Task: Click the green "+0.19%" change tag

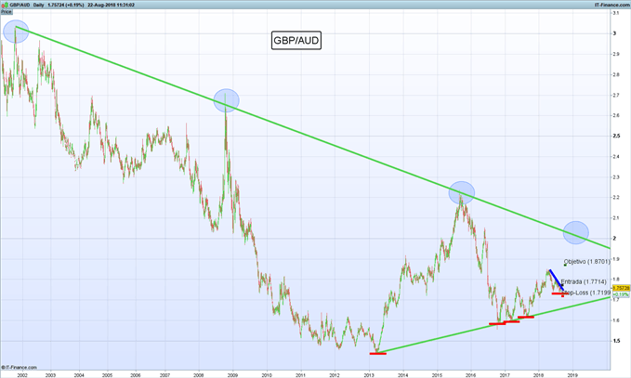Action: [x=621, y=294]
